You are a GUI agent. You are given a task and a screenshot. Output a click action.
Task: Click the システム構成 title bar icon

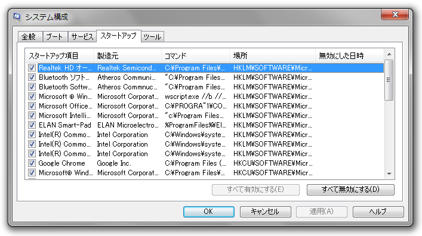click(x=17, y=17)
